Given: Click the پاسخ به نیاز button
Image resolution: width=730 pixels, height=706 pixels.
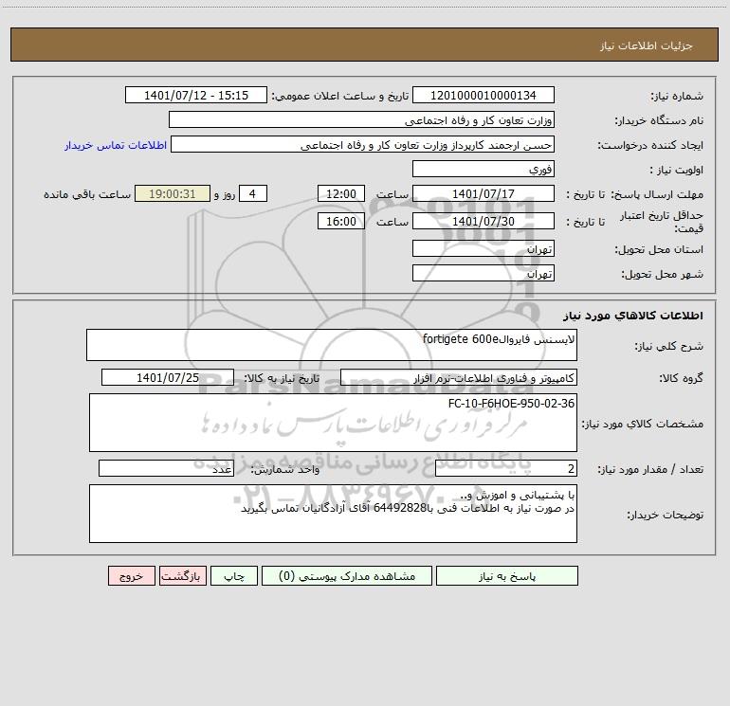Looking at the screenshot, I should [506, 575].
